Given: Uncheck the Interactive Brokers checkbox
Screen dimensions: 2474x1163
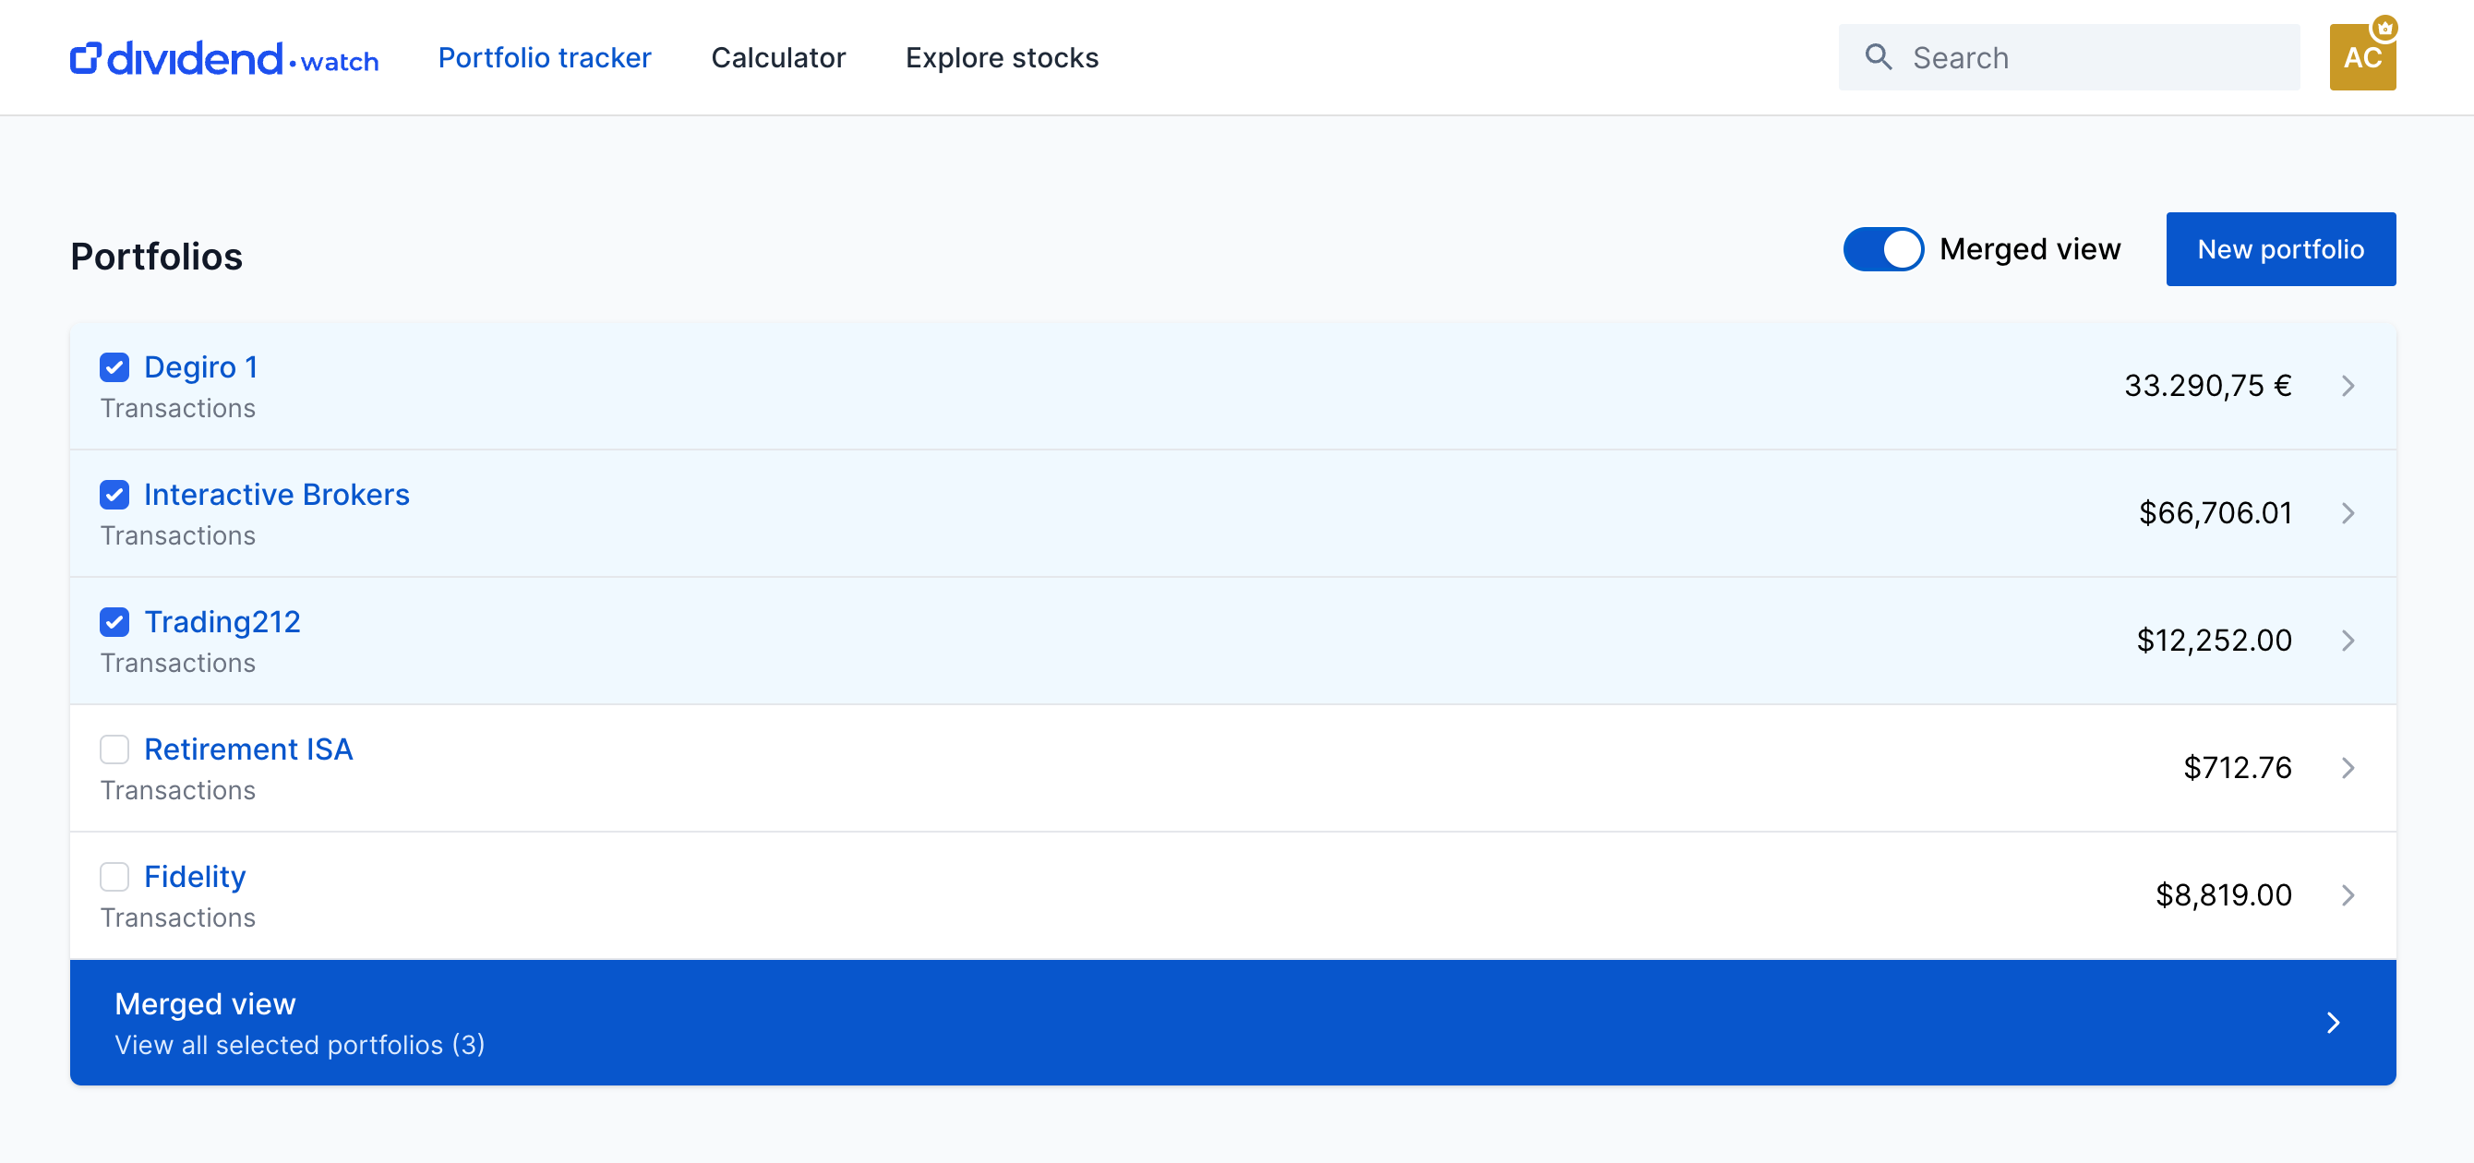Looking at the screenshot, I should click(114, 495).
